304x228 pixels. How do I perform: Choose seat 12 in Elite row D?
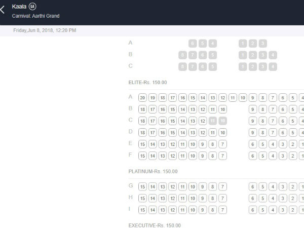tap(203, 132)
